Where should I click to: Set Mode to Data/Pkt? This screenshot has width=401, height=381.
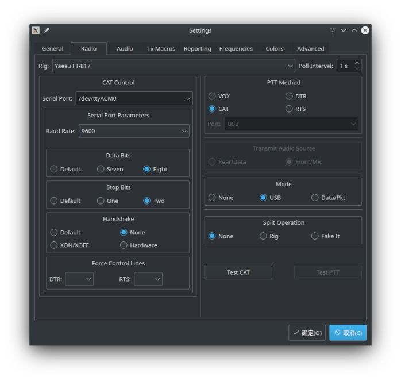coord(315,198)
